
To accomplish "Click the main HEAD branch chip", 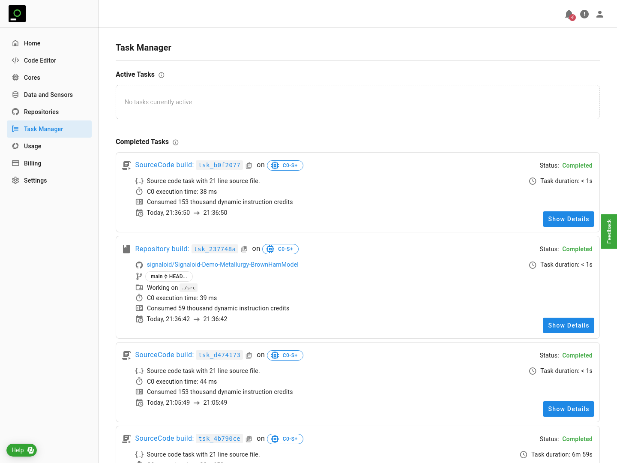I will (169, 277).
